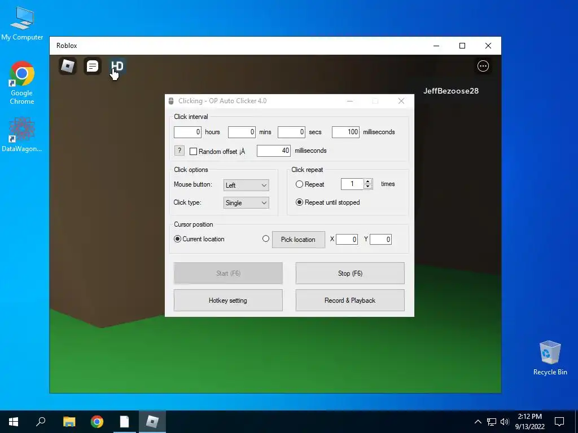Click the secs input field
Image resolution: width=578 pixels, height=433 pixels.
pyautogui.click(x=291, y=132)
